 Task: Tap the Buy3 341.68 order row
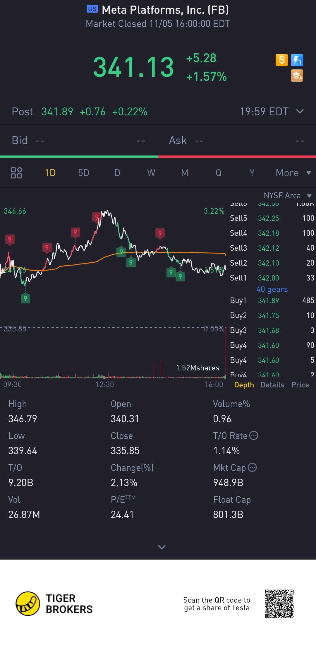[272, 330]
